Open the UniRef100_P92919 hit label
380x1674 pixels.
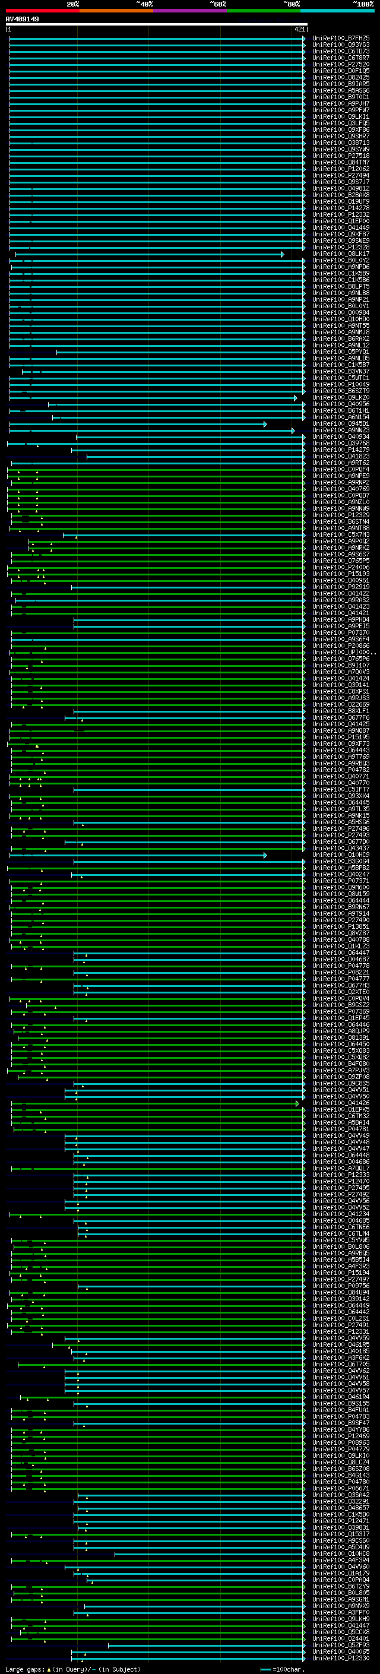pos(340,587)
